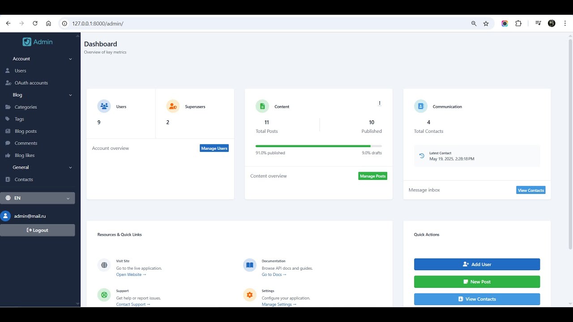Open the three-dot menu on Content card

pyautogui.click(x=380, y=103)
